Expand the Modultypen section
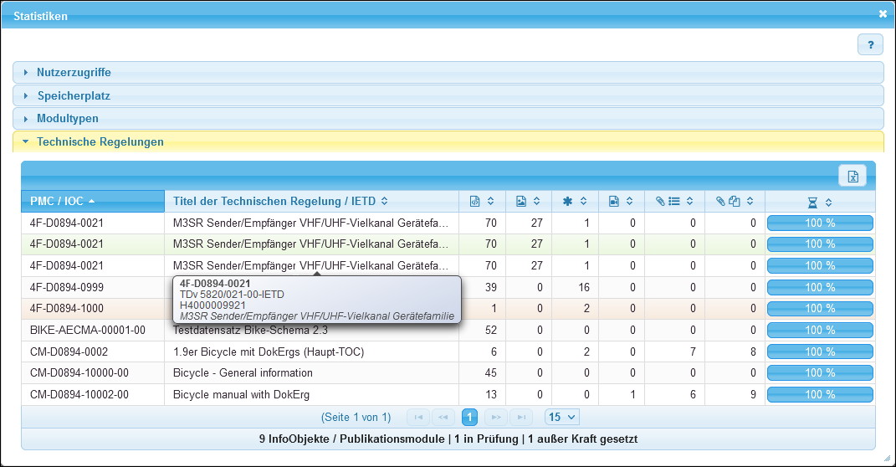Screen dimensions: 896x467 [x=448, y=118]
